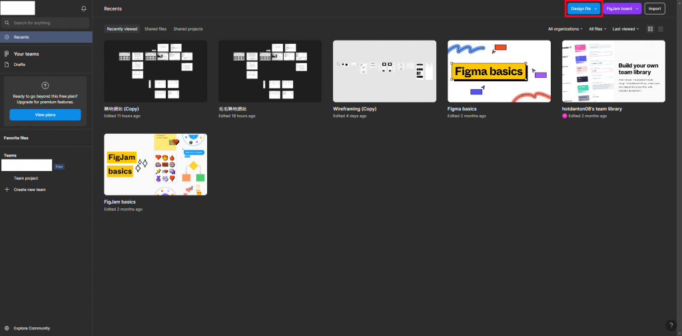Open the All files filter
Screen dimensions: 682x336
click(x=597, y=29)
